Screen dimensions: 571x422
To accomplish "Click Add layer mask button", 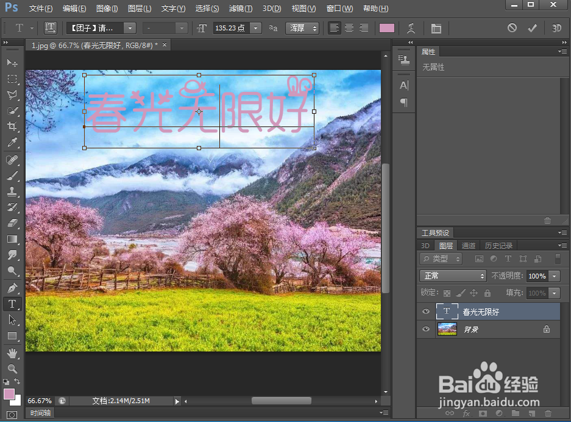I will click(483, 413).
